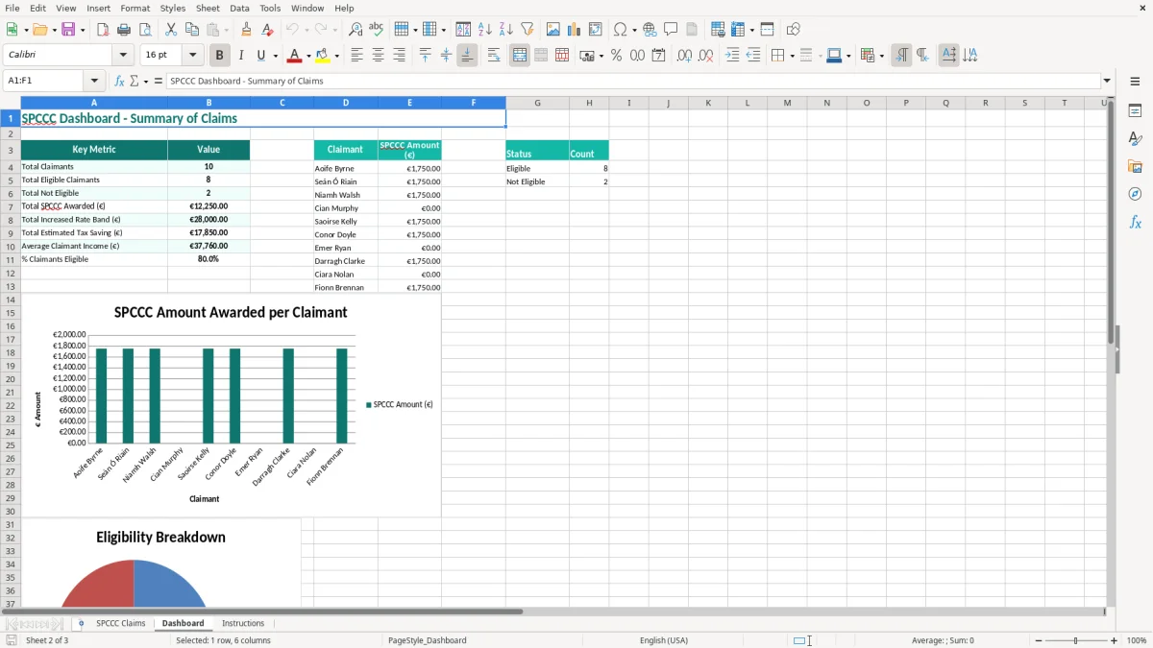Run the Spelling check icon

[377, 30]
